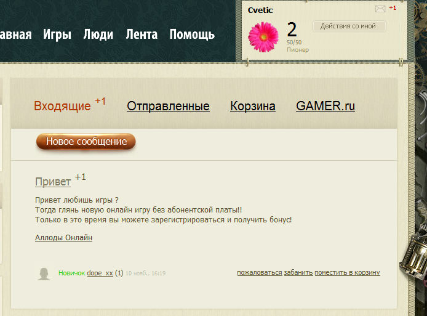Image resolution: width=427 pixels, height=316 pixels.
Task: Follow the Аллоды Онлайн link
Action: (x=63, y=238)
